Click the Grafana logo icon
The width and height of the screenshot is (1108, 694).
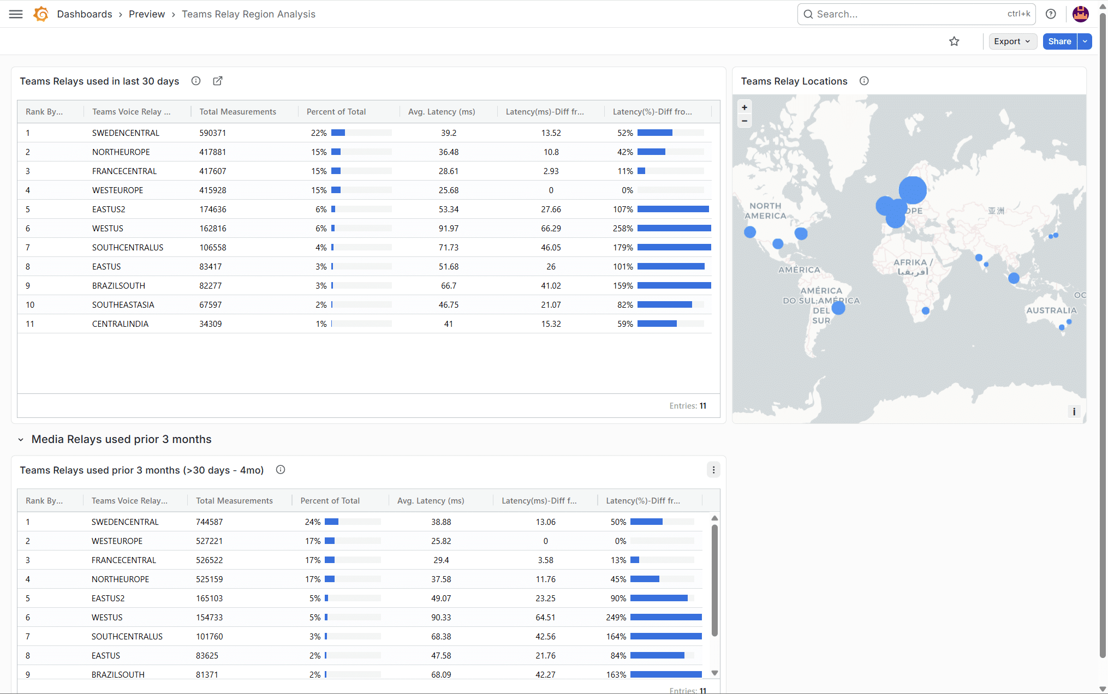click(x=41, y=14)
